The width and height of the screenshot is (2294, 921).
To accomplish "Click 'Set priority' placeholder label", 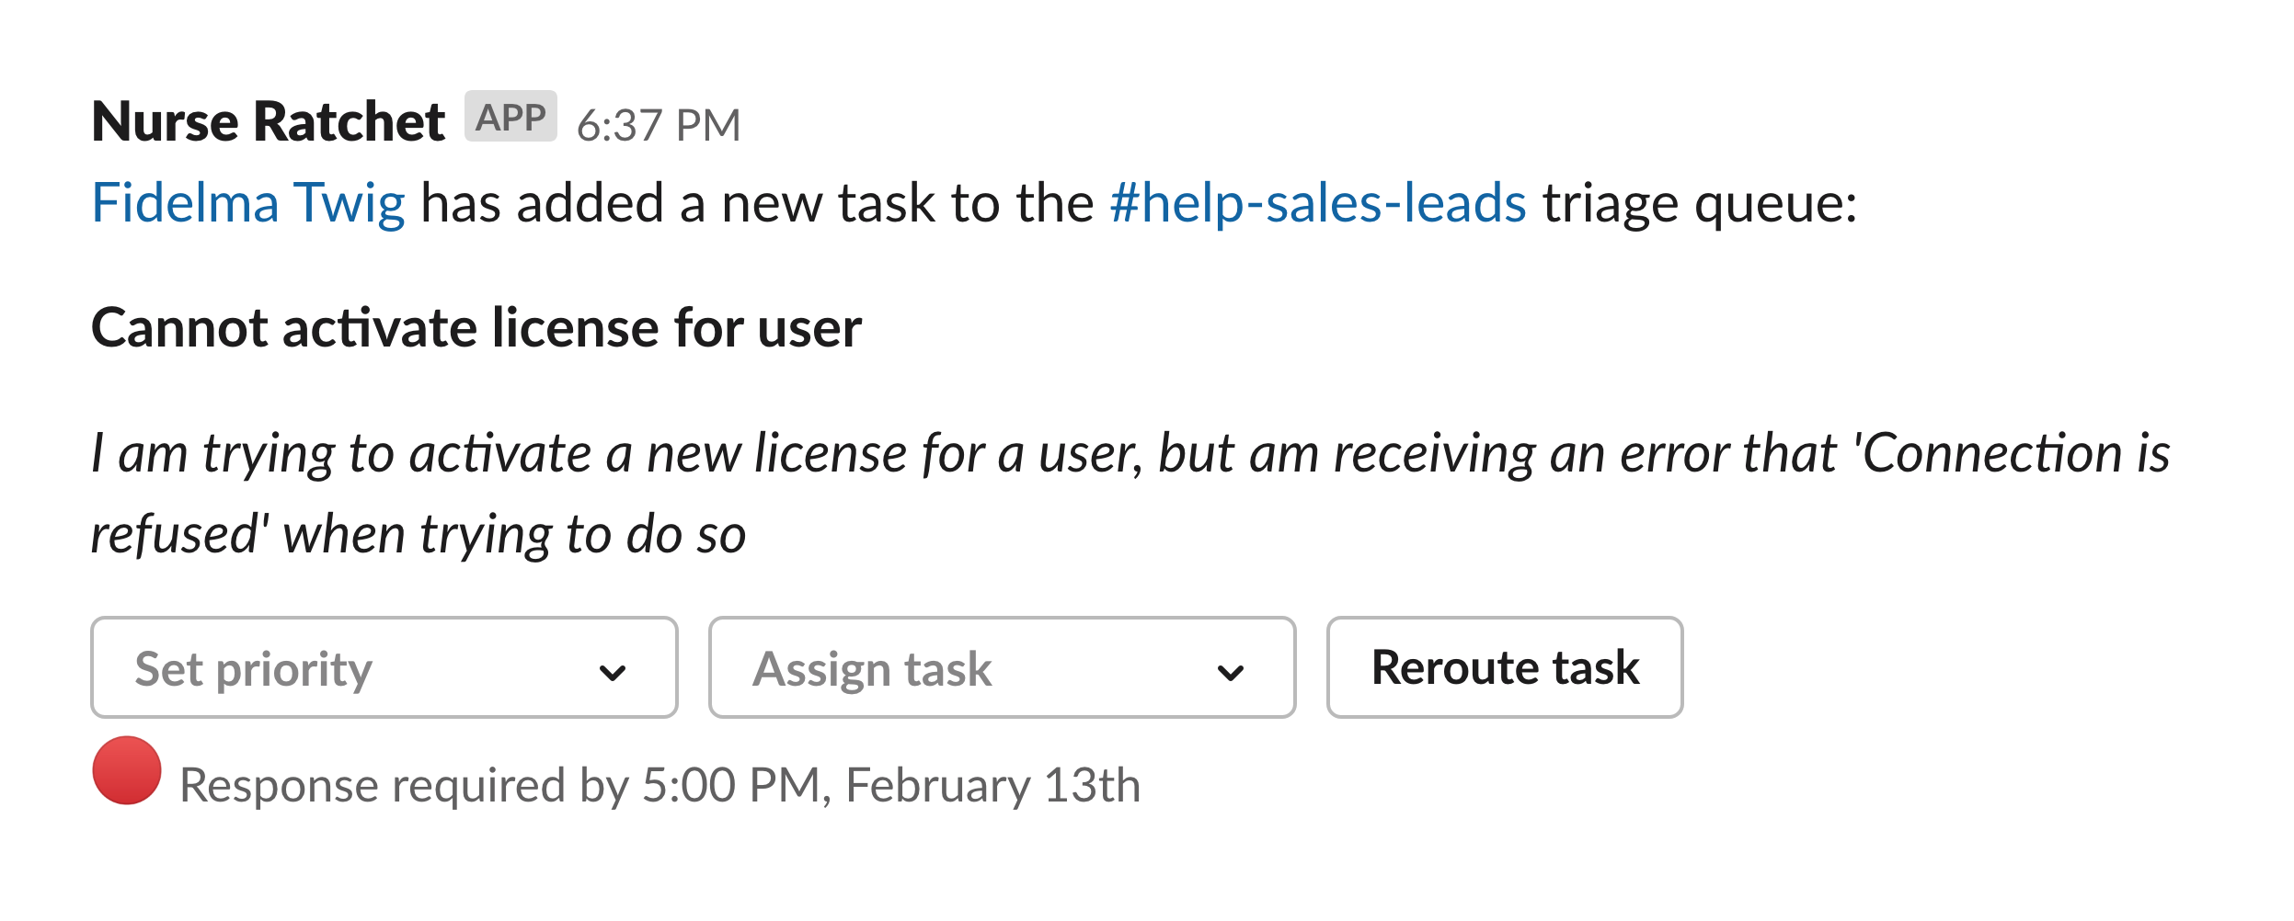I will point(254,669).
